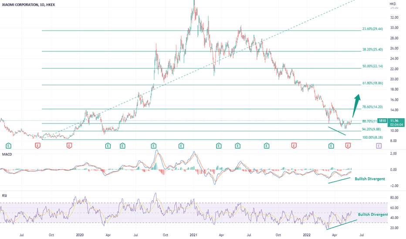Click the green earnings marker near May 2021

238,146
